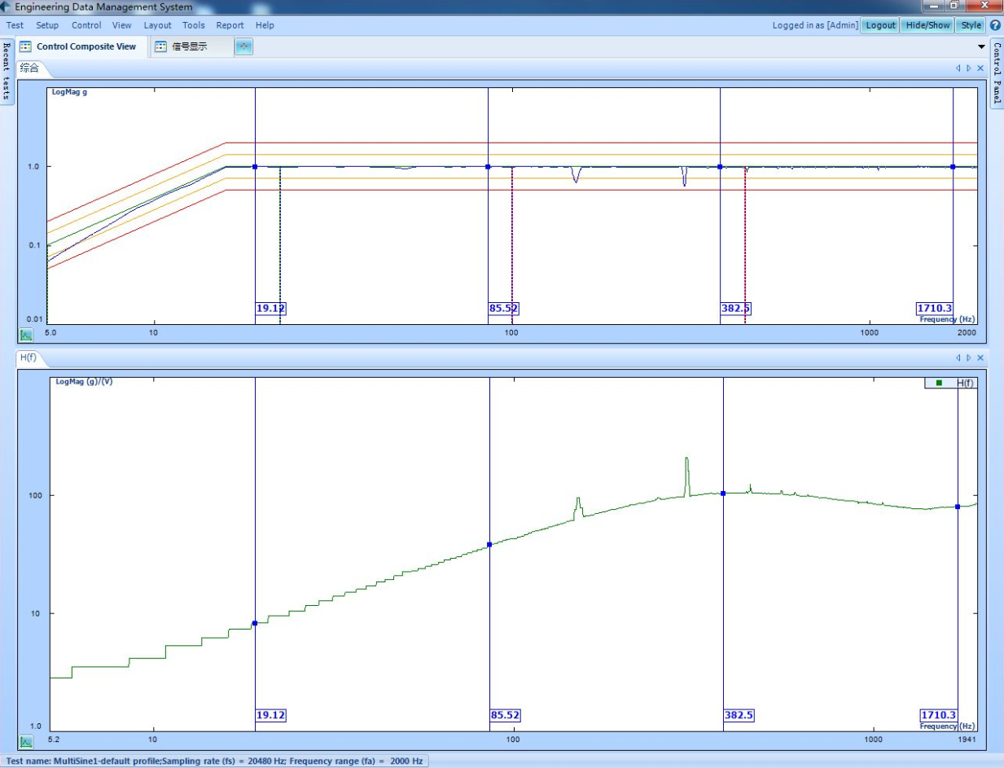Screen dimensions: 1004x768
Task: Open the Test menu
Action: point(15,25)
